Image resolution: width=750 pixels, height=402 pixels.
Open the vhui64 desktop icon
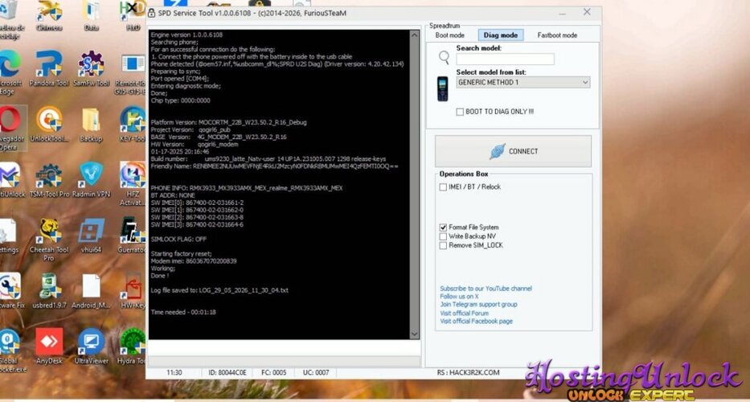pos(91,235)
